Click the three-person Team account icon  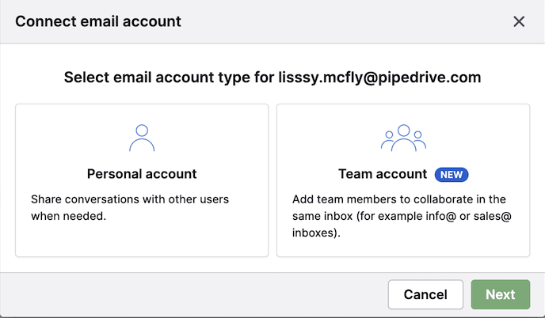pos(403,138)
